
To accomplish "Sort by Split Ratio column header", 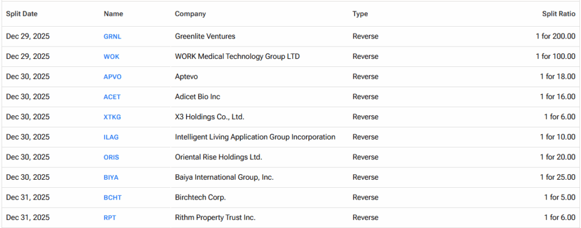I will [559, 14].
